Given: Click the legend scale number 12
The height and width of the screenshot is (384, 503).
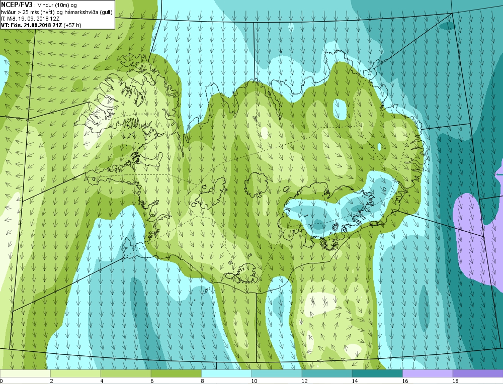Looking at the screenshot, I should 304,381.
